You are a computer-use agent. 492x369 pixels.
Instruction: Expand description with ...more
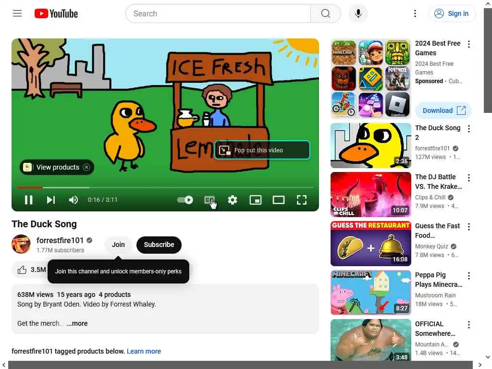coord(77,323)
